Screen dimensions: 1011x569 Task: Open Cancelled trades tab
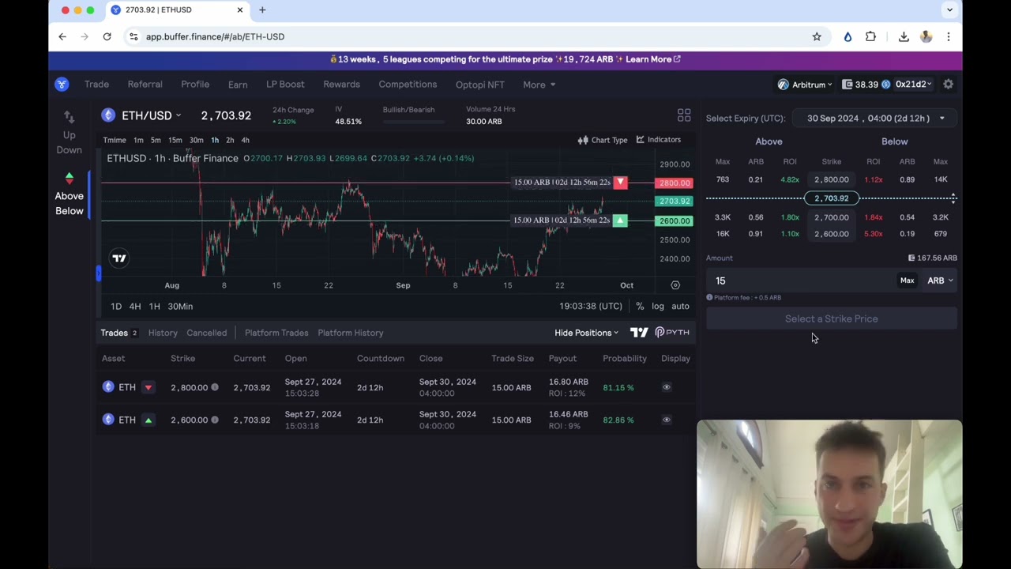pos(206,333)
